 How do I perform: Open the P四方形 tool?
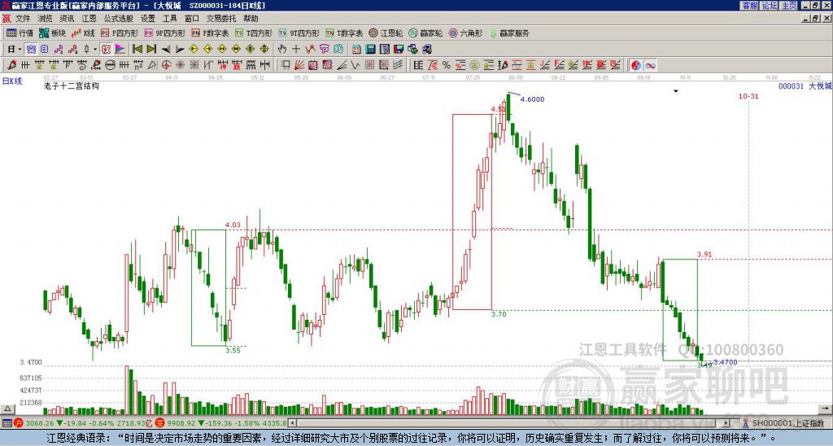(120, 33)
